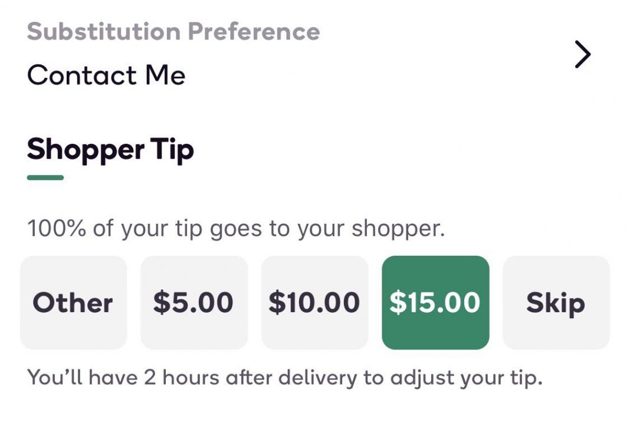Choose Other to enter a custom amount
The width and height of the screenshot is (630, 423).
[x=73, y=302]
